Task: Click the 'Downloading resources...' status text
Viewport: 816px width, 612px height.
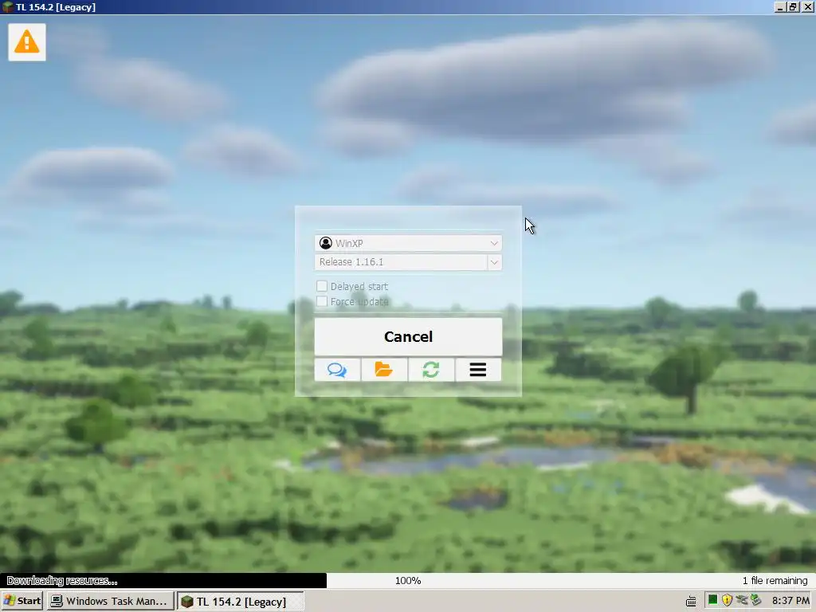Action: tap(62, 581)
